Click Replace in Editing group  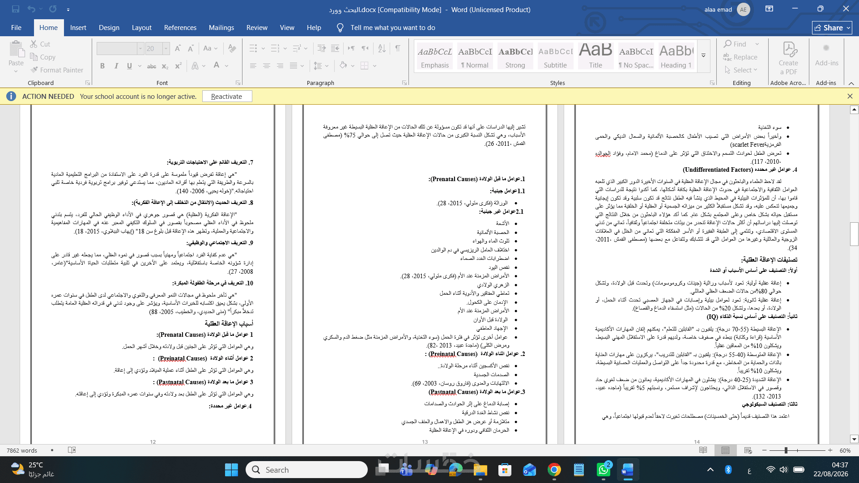[741, 57]
